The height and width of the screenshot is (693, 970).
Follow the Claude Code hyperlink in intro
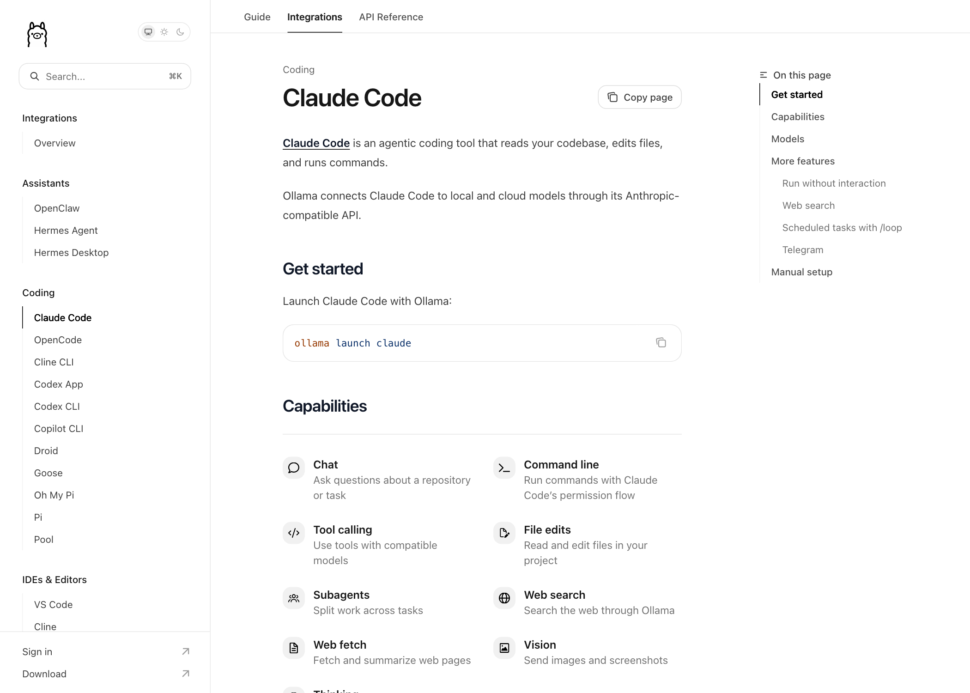click(x=316, y=143)
